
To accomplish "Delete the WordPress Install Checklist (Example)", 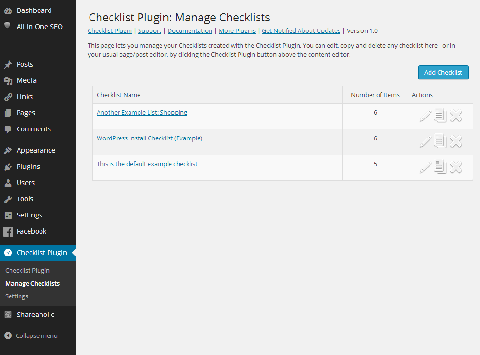I will tap(456, 141).
